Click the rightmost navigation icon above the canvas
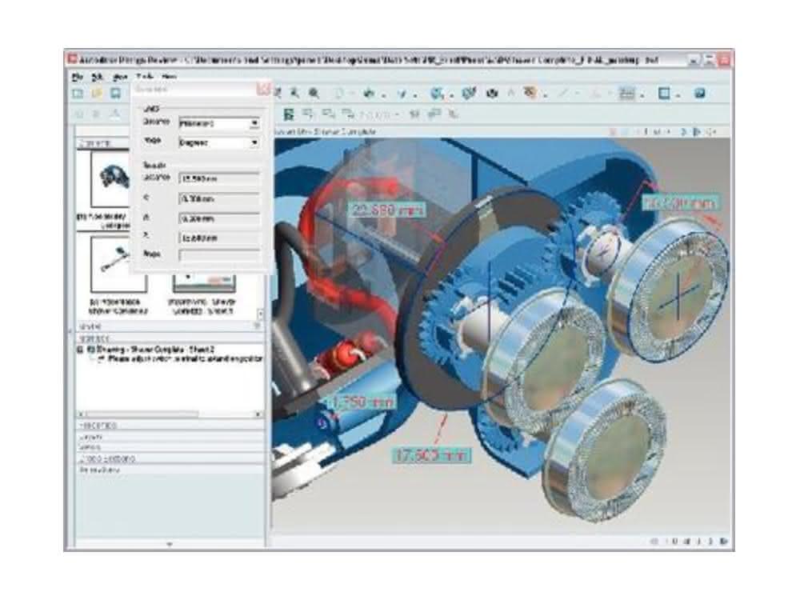The image size is (800, 600). click(712, 132)
